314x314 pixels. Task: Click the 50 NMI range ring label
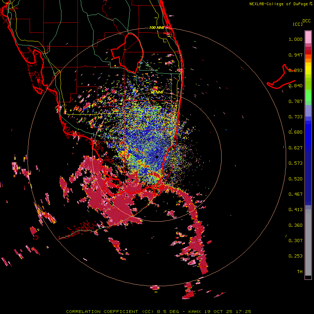pos(157,92)
